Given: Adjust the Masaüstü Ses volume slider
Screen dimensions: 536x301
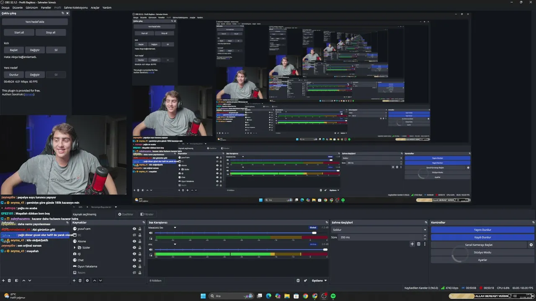Looking at the screenshot, I should click(241, 233).
